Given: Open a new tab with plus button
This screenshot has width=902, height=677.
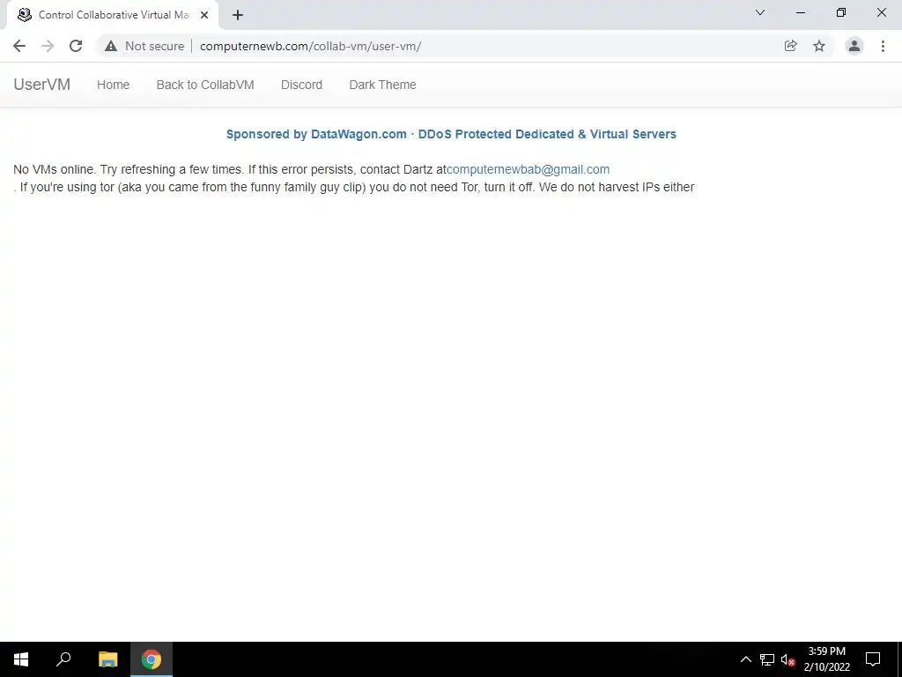Looking at the screenshot, I should click(x=238, y=15).
